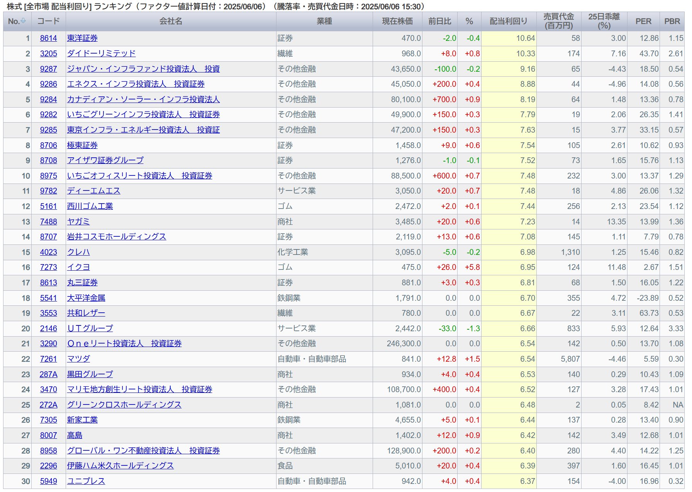Viewport: 692px width, 492px height.
Task: Open 西川ゴム工業 company link
Action: (90, 206)
